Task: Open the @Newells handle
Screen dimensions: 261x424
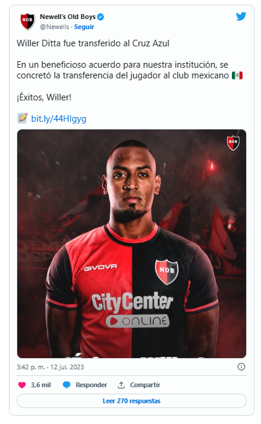Action: tap(55, 27)
